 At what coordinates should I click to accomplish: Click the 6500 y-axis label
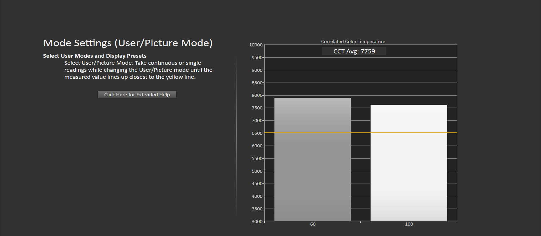(257, 133)
